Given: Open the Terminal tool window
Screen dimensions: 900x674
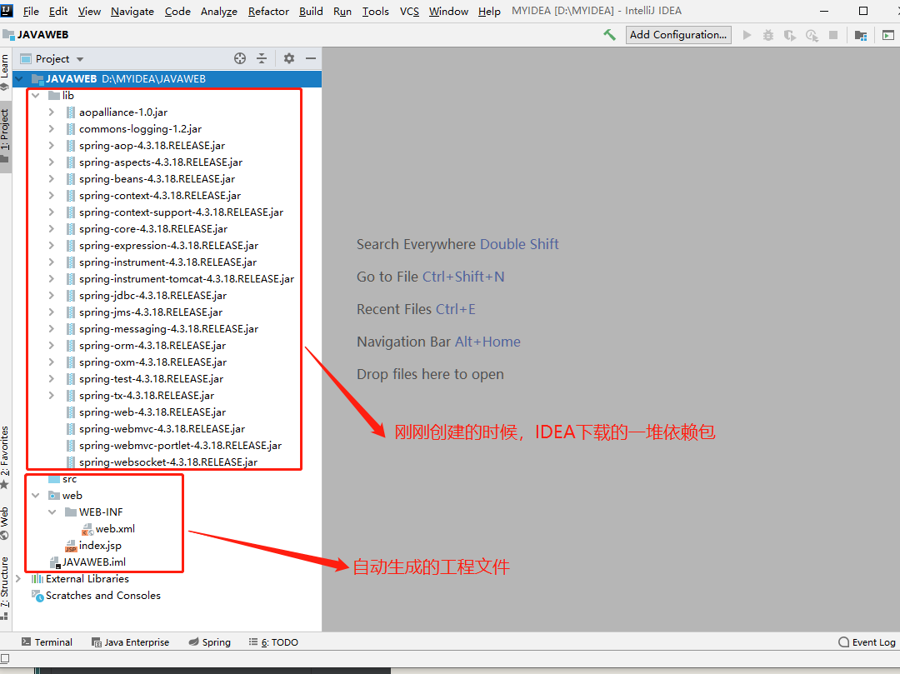Looking at the screenshot, I should point(47,642).
